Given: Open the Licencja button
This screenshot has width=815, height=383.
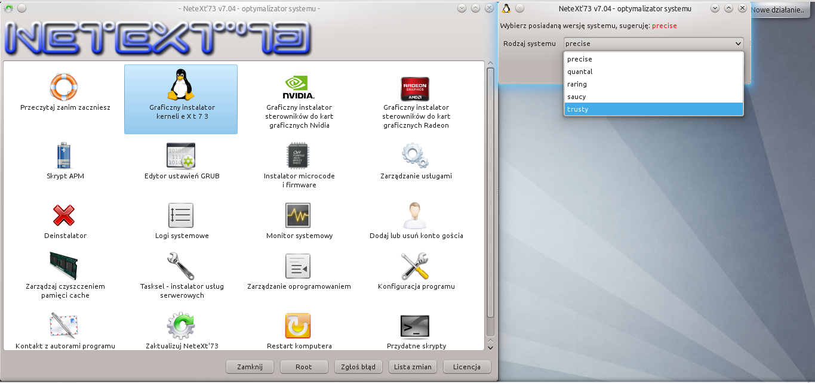Looking at the screenshot, I should [467, 367].
